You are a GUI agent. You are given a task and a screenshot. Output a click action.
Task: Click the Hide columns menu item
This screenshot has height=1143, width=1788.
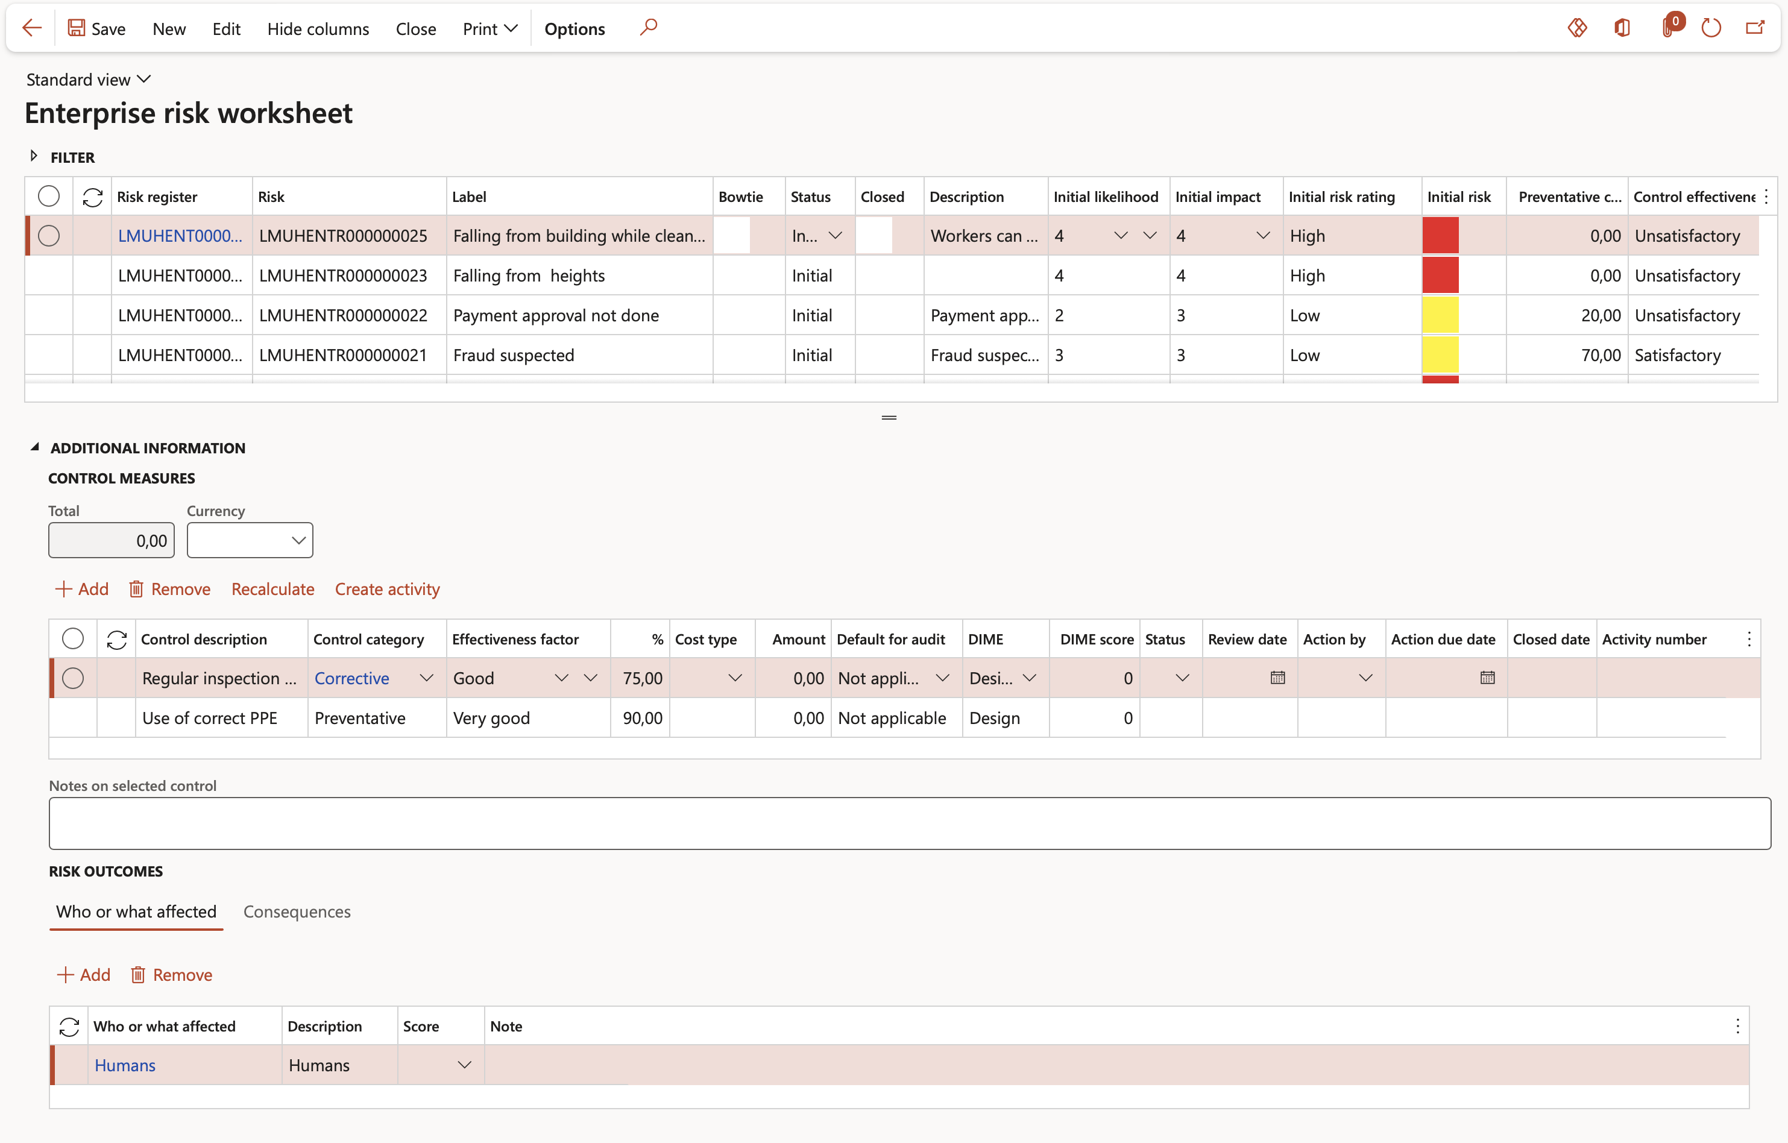(316, 26)
